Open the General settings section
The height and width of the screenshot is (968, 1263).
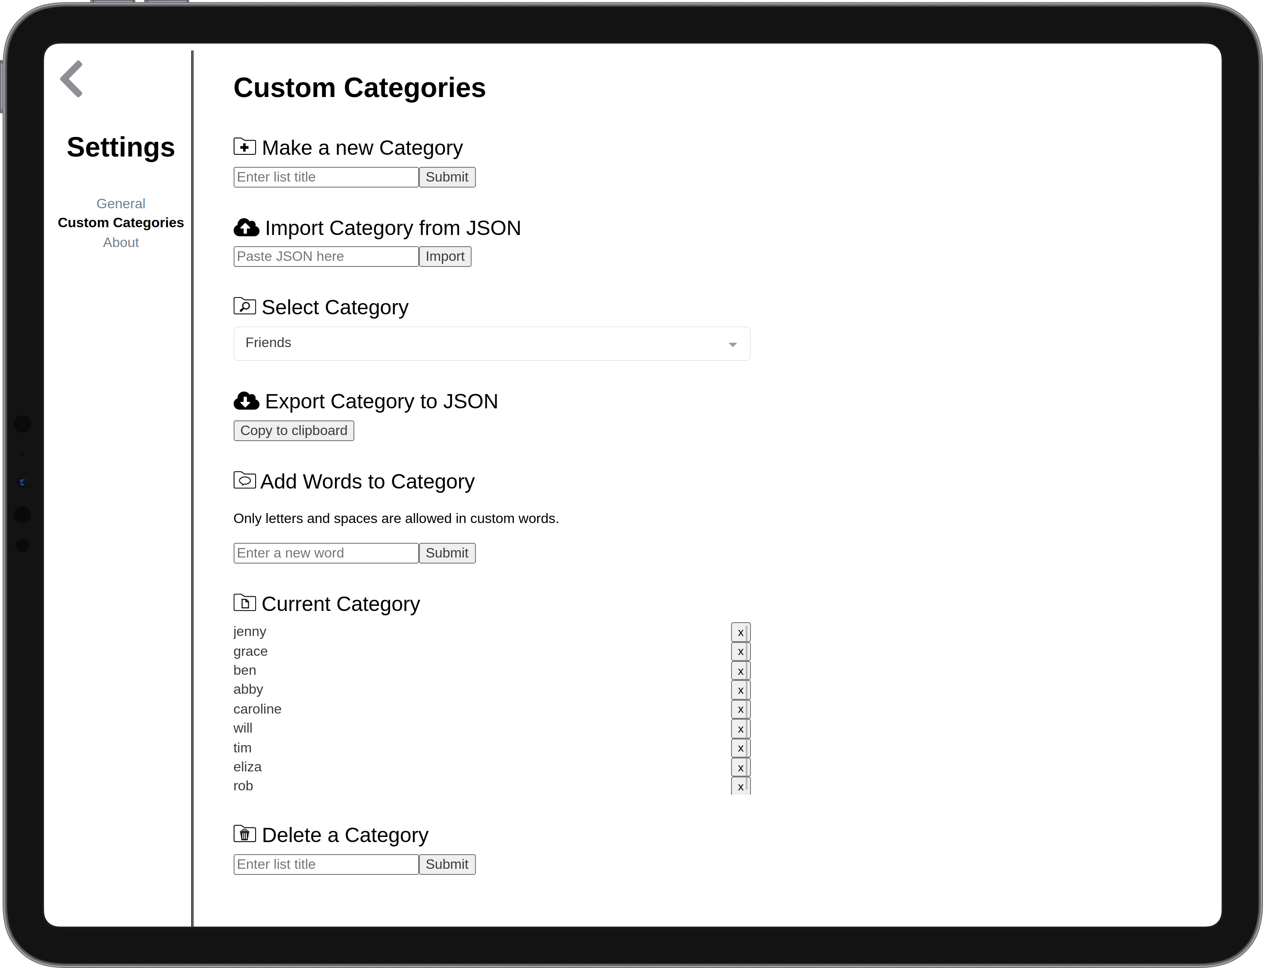pos(121,204)
